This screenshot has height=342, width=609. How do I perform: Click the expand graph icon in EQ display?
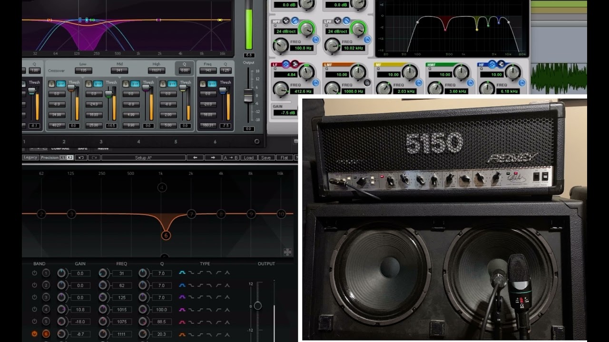(x=287, y=252)
